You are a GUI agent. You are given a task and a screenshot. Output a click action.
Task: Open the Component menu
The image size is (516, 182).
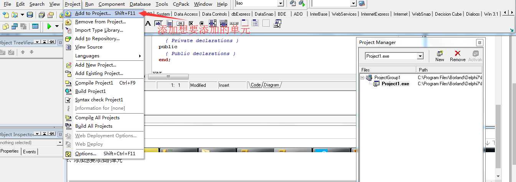click(112, 4)
